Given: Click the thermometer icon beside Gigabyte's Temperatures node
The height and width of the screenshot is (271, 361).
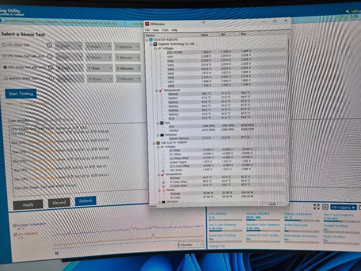Looking at the screenshot, I should [x=161, y=90].
